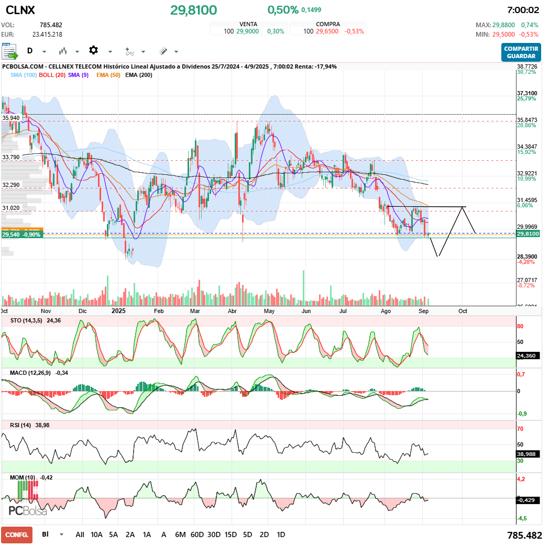
Task: Select the 15D time range
Action: [x=230, y=534]
